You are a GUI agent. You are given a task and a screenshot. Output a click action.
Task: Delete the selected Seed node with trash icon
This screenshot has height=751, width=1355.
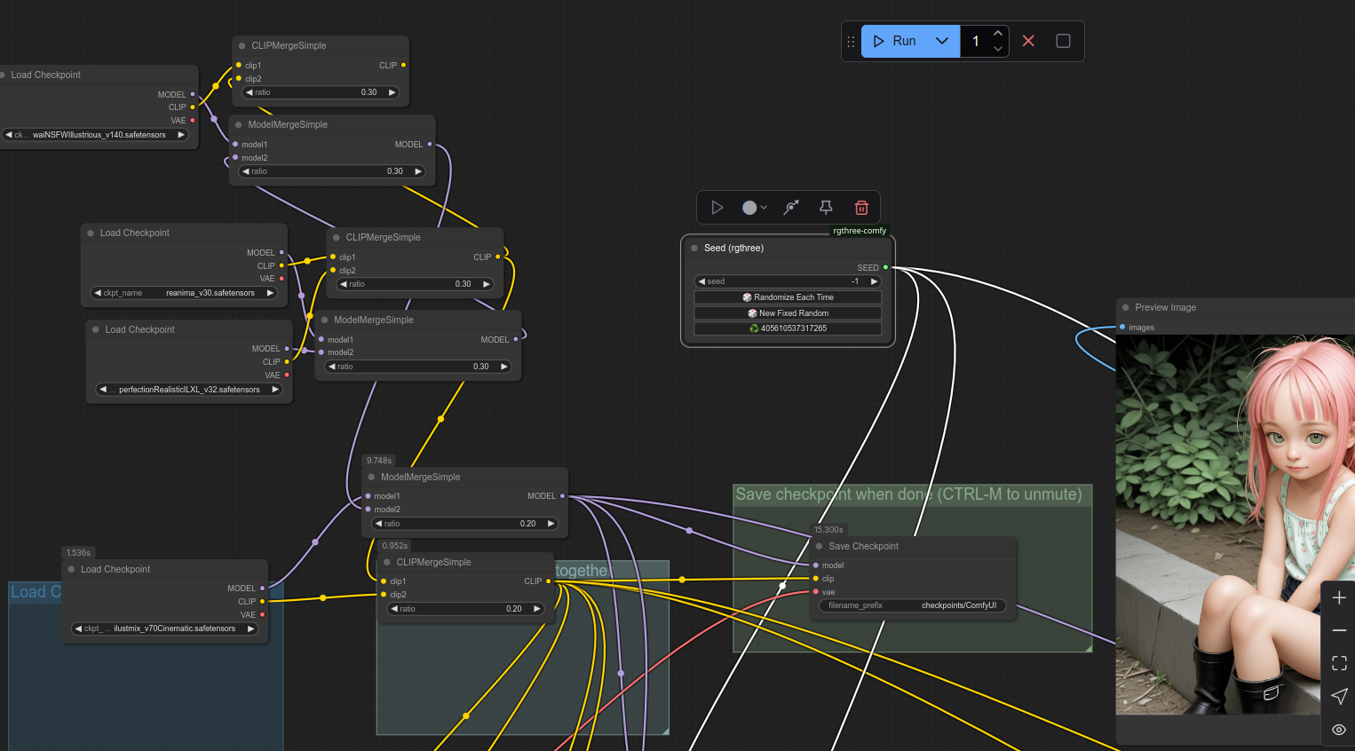tap(861, 208)
